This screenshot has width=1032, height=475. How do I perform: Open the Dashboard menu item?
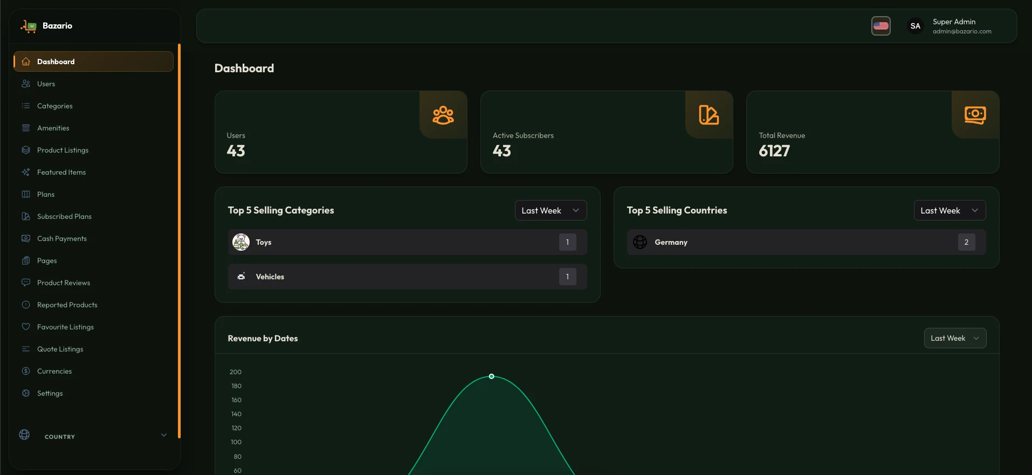click(x=93, y=61)
